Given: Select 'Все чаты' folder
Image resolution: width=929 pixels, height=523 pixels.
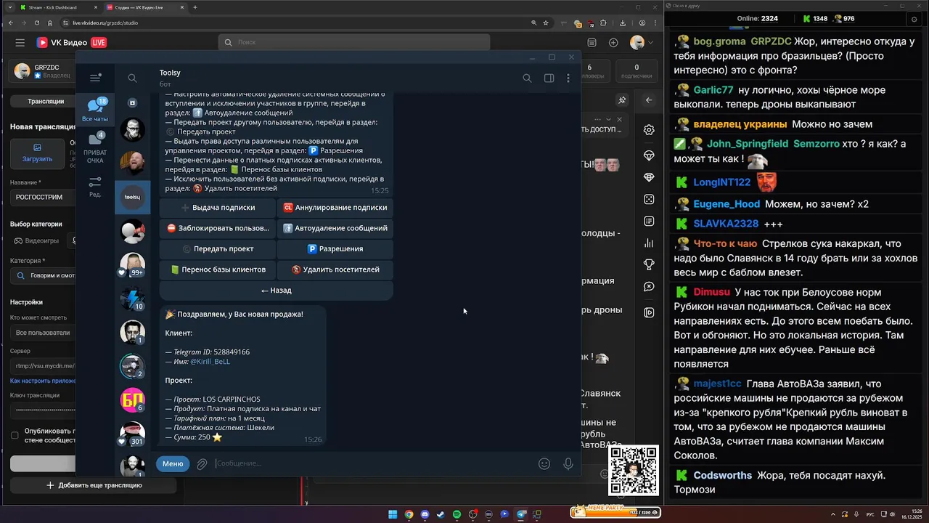Looking at the screenshot, I should 95,110.
